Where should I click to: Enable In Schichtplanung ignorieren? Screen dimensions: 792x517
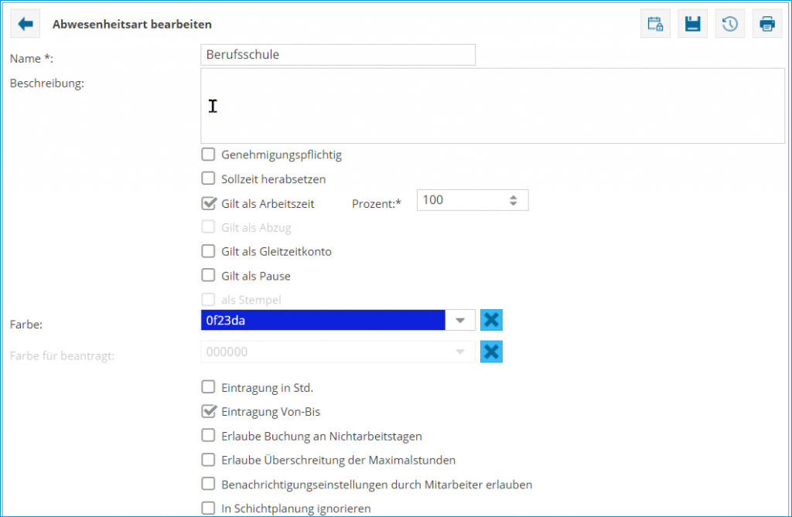pos(208,508)
